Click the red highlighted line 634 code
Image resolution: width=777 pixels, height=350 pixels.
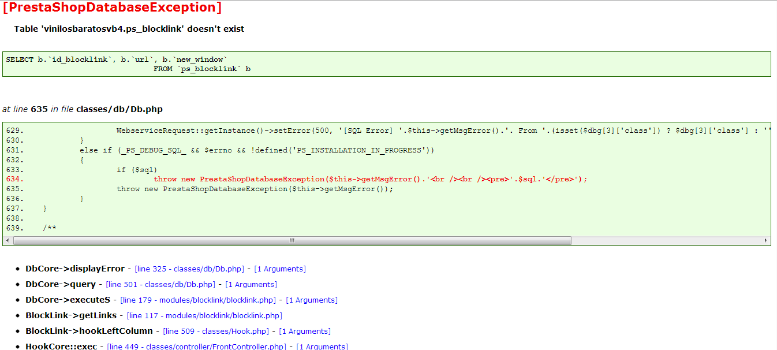370,179
